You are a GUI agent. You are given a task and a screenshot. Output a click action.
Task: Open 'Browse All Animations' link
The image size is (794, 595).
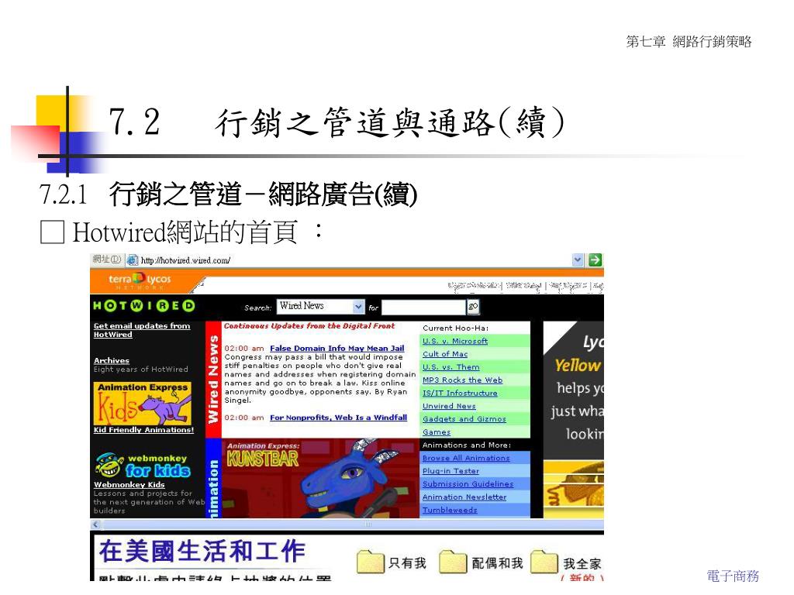(466, 458)
